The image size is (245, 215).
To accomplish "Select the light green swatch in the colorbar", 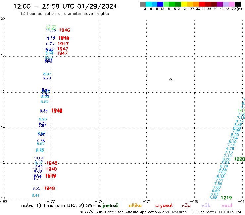I will (166, 4).
